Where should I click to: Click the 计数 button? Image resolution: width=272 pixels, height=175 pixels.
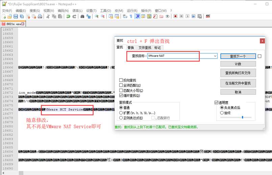pyautogui.click(x=238, y=64)
